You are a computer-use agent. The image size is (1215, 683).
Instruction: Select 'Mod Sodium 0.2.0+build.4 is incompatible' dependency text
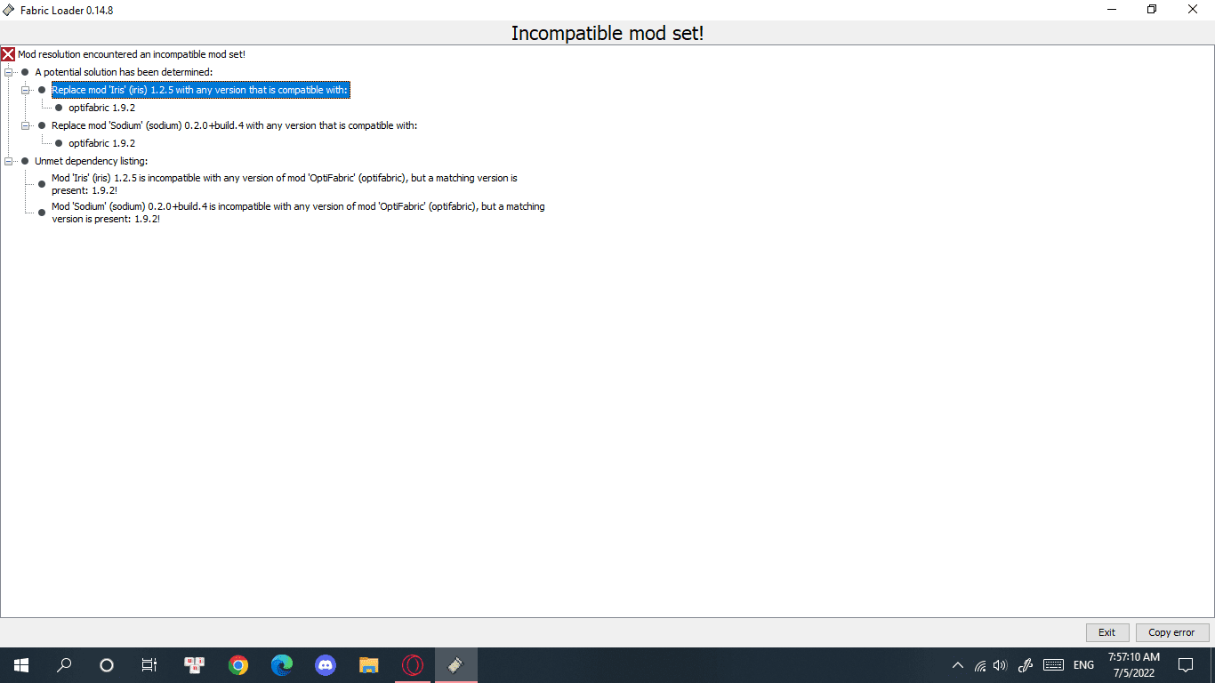point(298,213)
